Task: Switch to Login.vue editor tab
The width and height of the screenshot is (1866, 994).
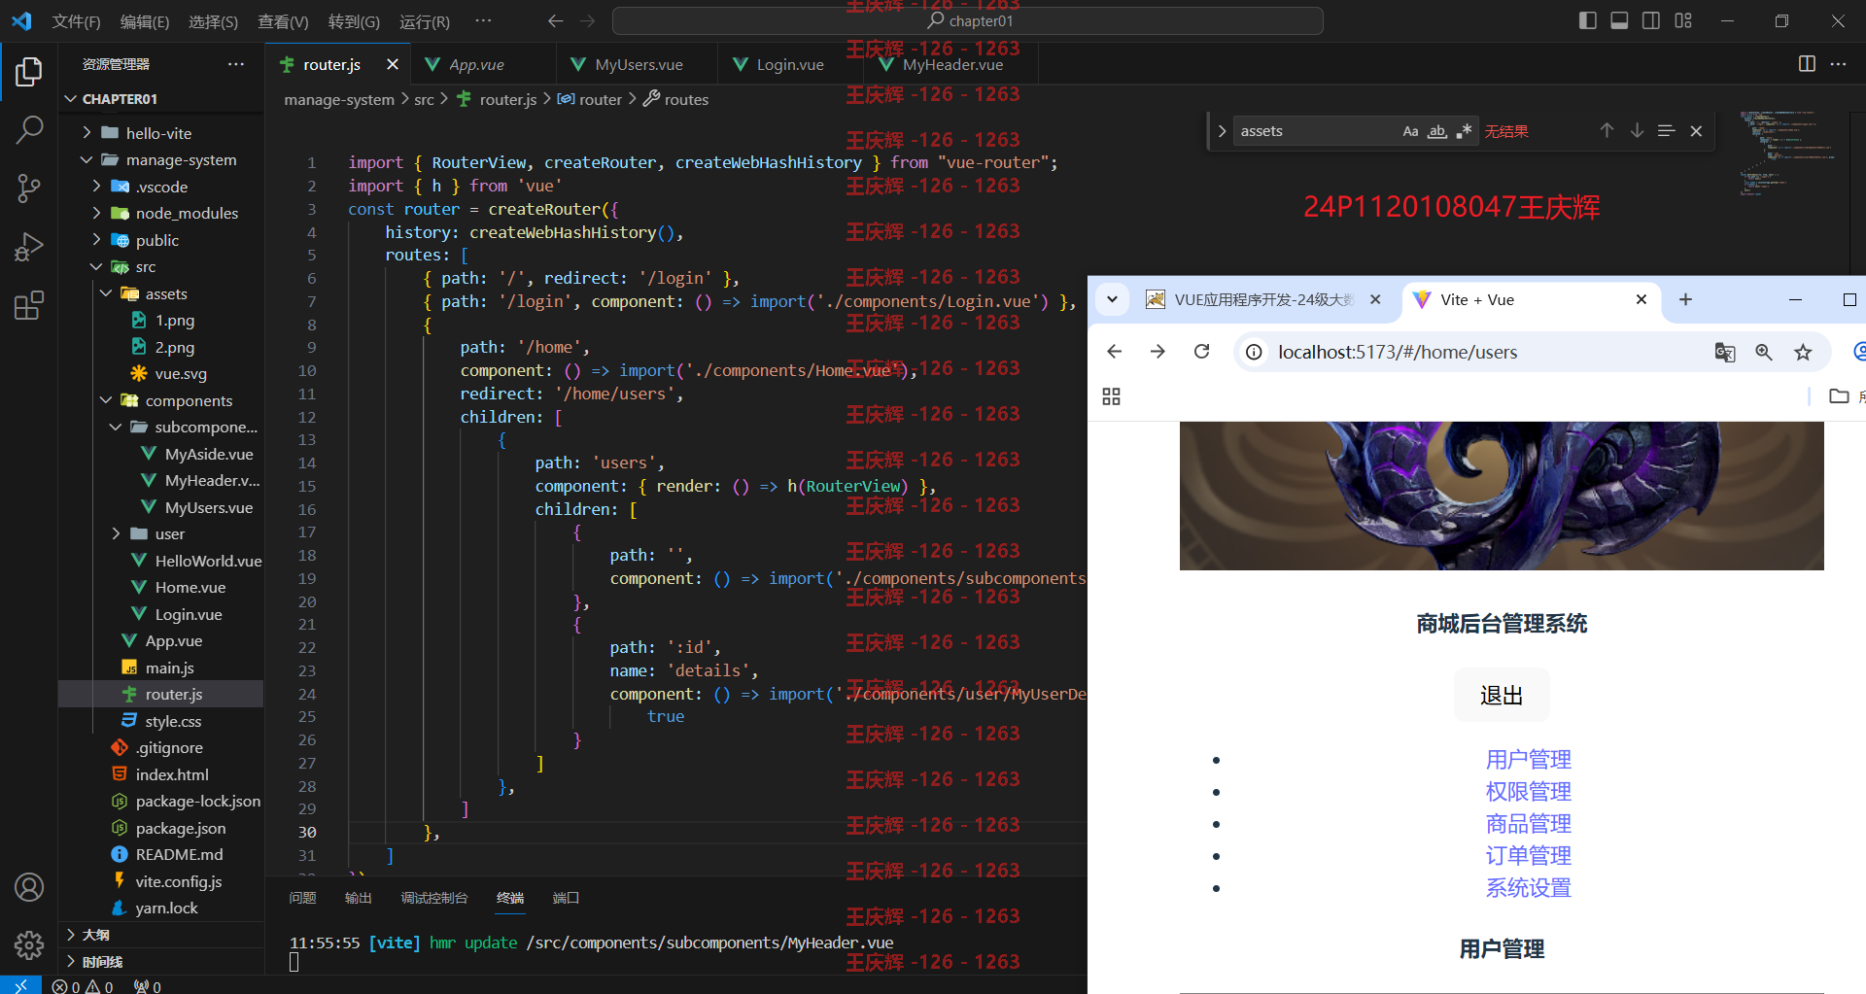Action: tap(790, 64)
